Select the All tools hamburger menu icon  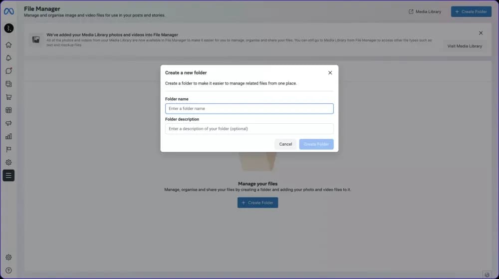[x=8, y=175]
